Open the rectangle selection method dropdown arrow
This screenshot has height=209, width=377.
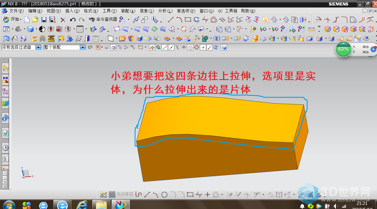point(146,48)
